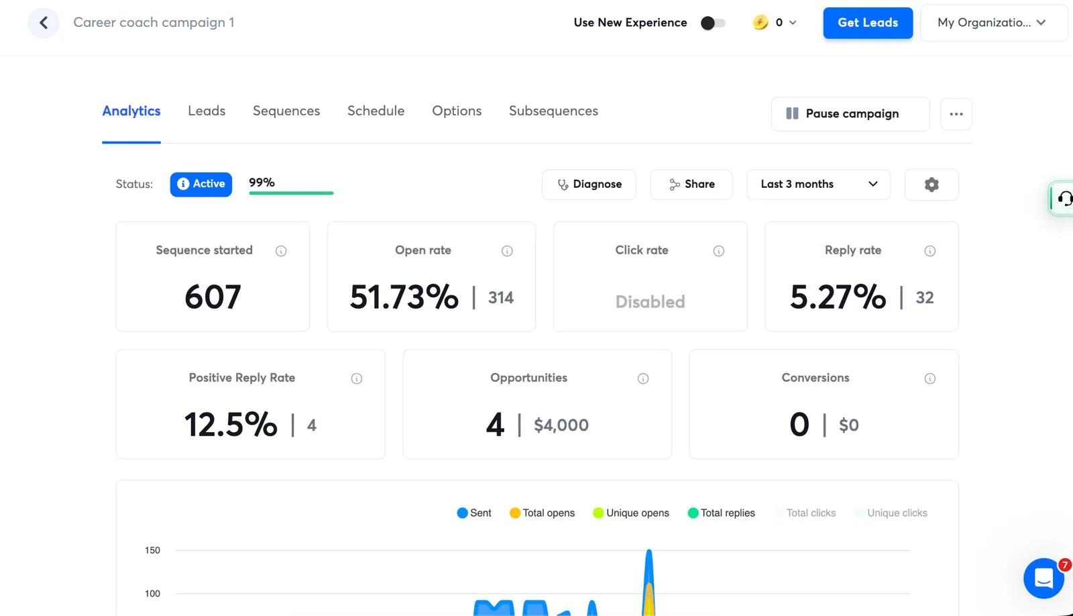Viewport: 1073px width, 616px height.
Task: Show info for Sequence started metric
Action: [281, 251]
